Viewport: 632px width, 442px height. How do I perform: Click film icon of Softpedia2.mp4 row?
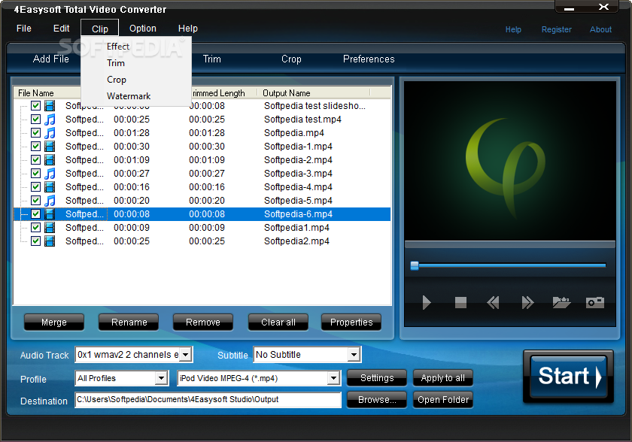(x=50, y=241)
